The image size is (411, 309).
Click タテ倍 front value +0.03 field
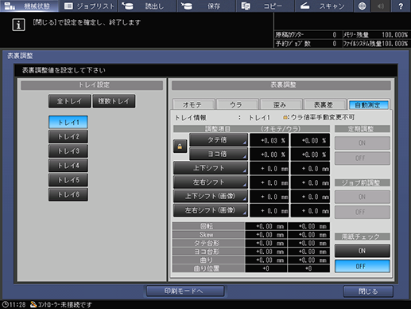tap(269, 140)
